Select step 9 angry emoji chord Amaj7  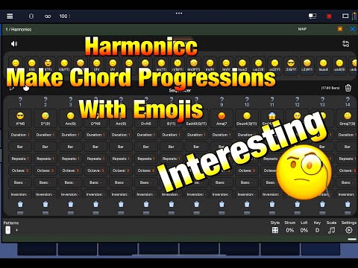[222, 118]
